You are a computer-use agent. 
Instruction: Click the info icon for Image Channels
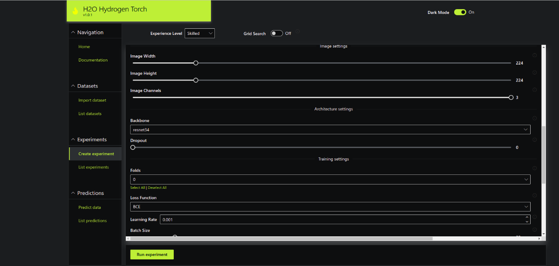coord(535,90)
